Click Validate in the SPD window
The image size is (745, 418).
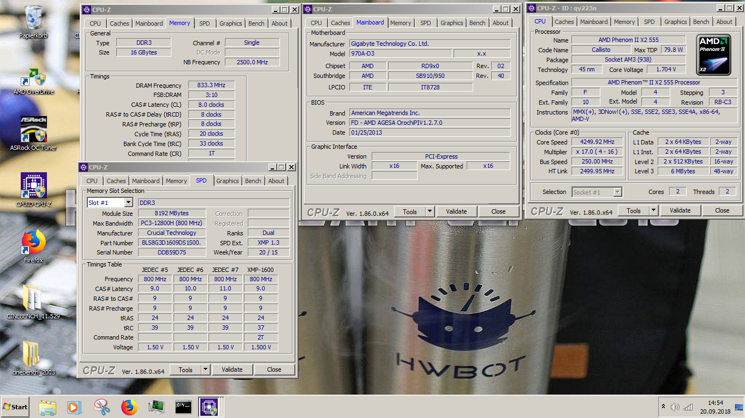pyautogui.click(x=232, y=369)
